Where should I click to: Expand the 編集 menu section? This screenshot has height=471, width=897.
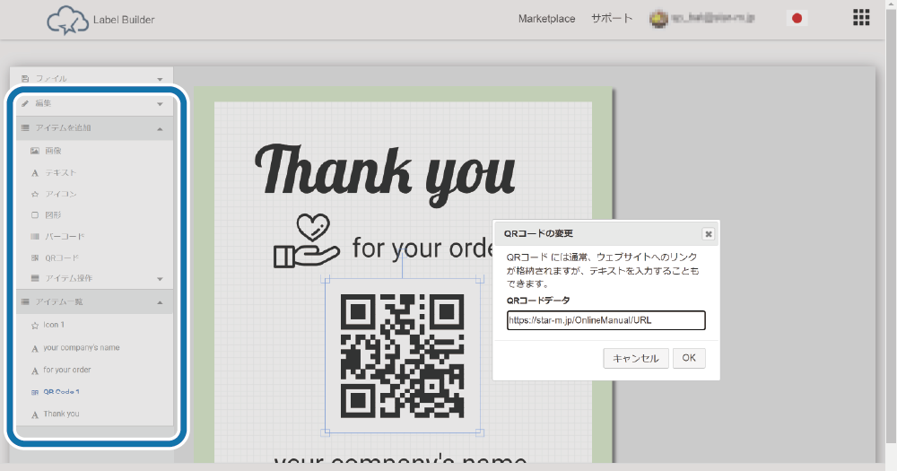(94, 103)
